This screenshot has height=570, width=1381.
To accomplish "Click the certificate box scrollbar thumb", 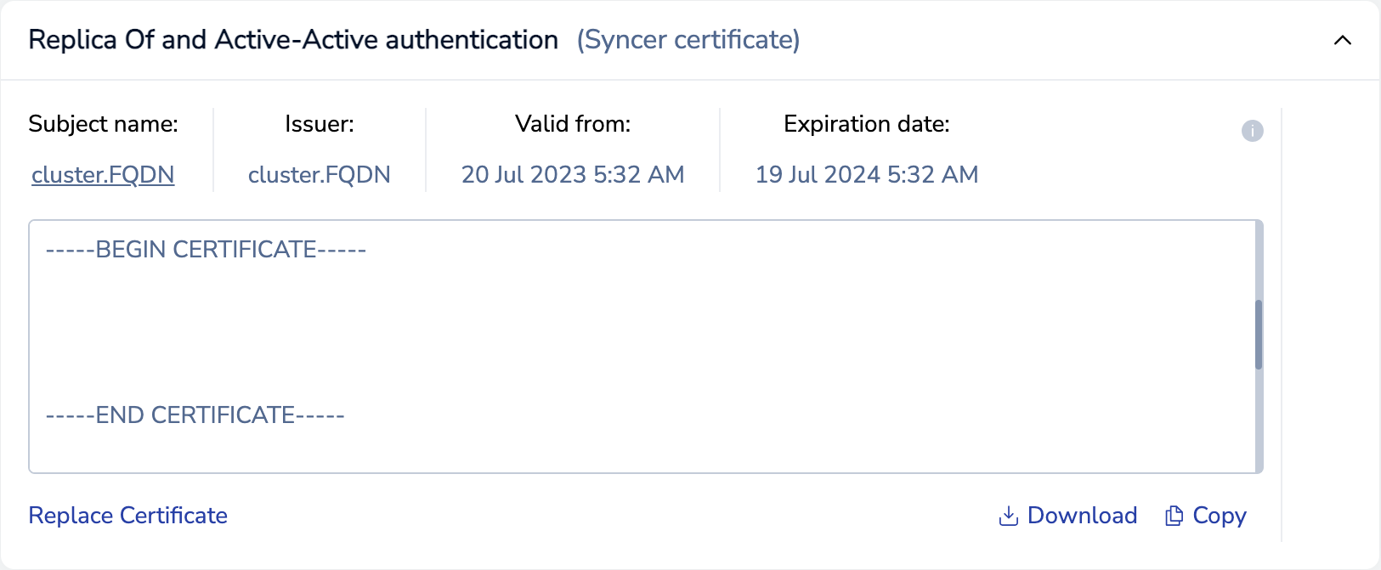I will pos(1259,335).
